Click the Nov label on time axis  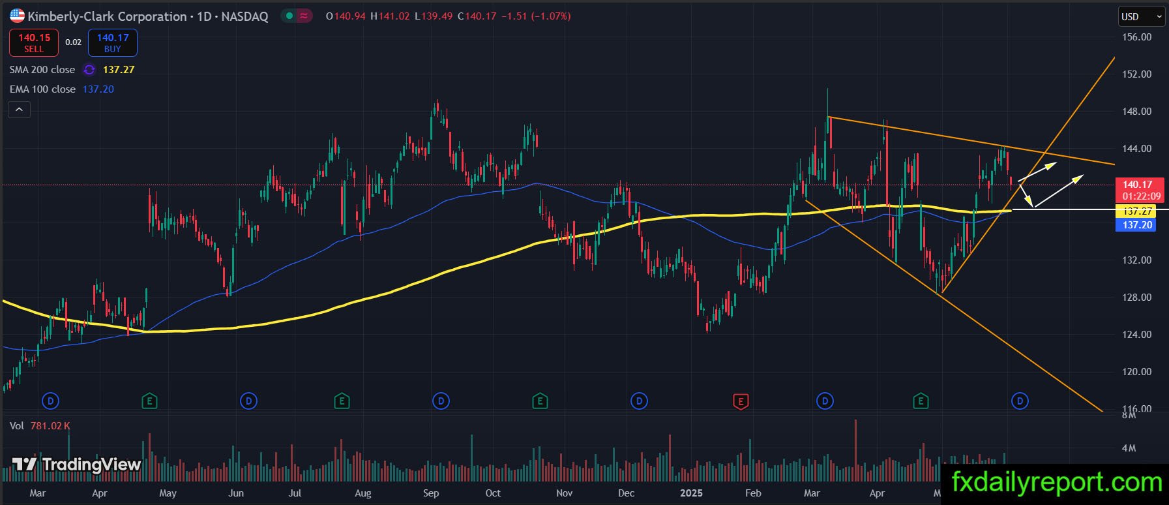click(564, 493)
